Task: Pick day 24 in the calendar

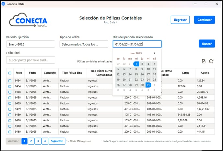Action: pyautogui.click(x=148, y=80)
